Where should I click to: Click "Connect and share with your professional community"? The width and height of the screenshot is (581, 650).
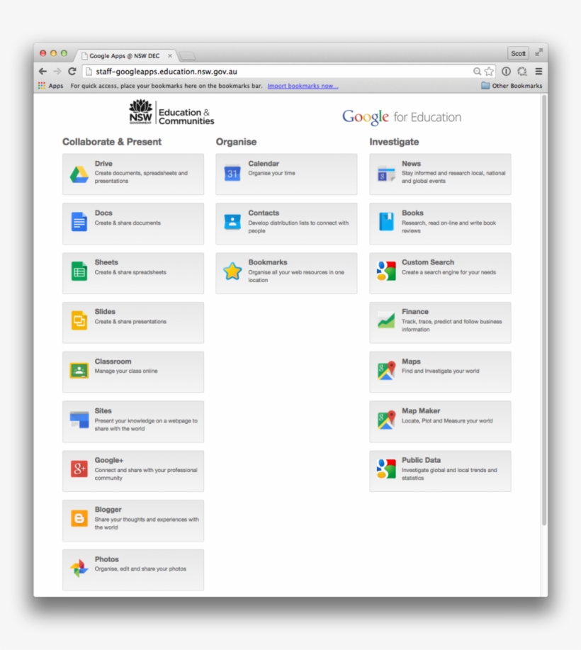pyautogui.click(x=146, y=474)
